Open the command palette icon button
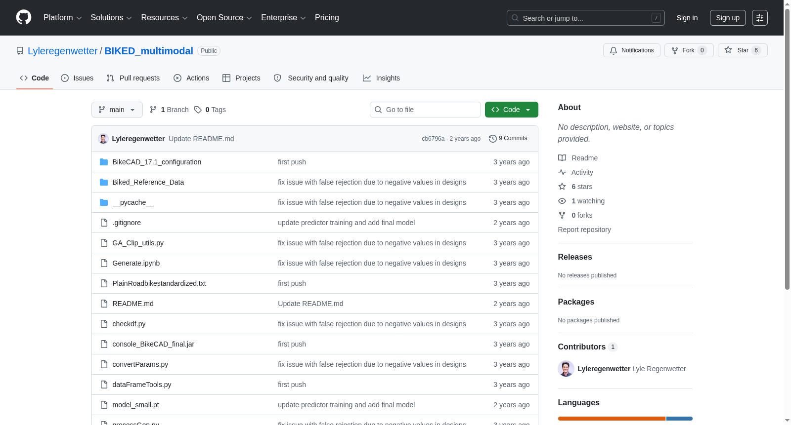This screenshot has height=425, width=791. click(x=760, y=18)
